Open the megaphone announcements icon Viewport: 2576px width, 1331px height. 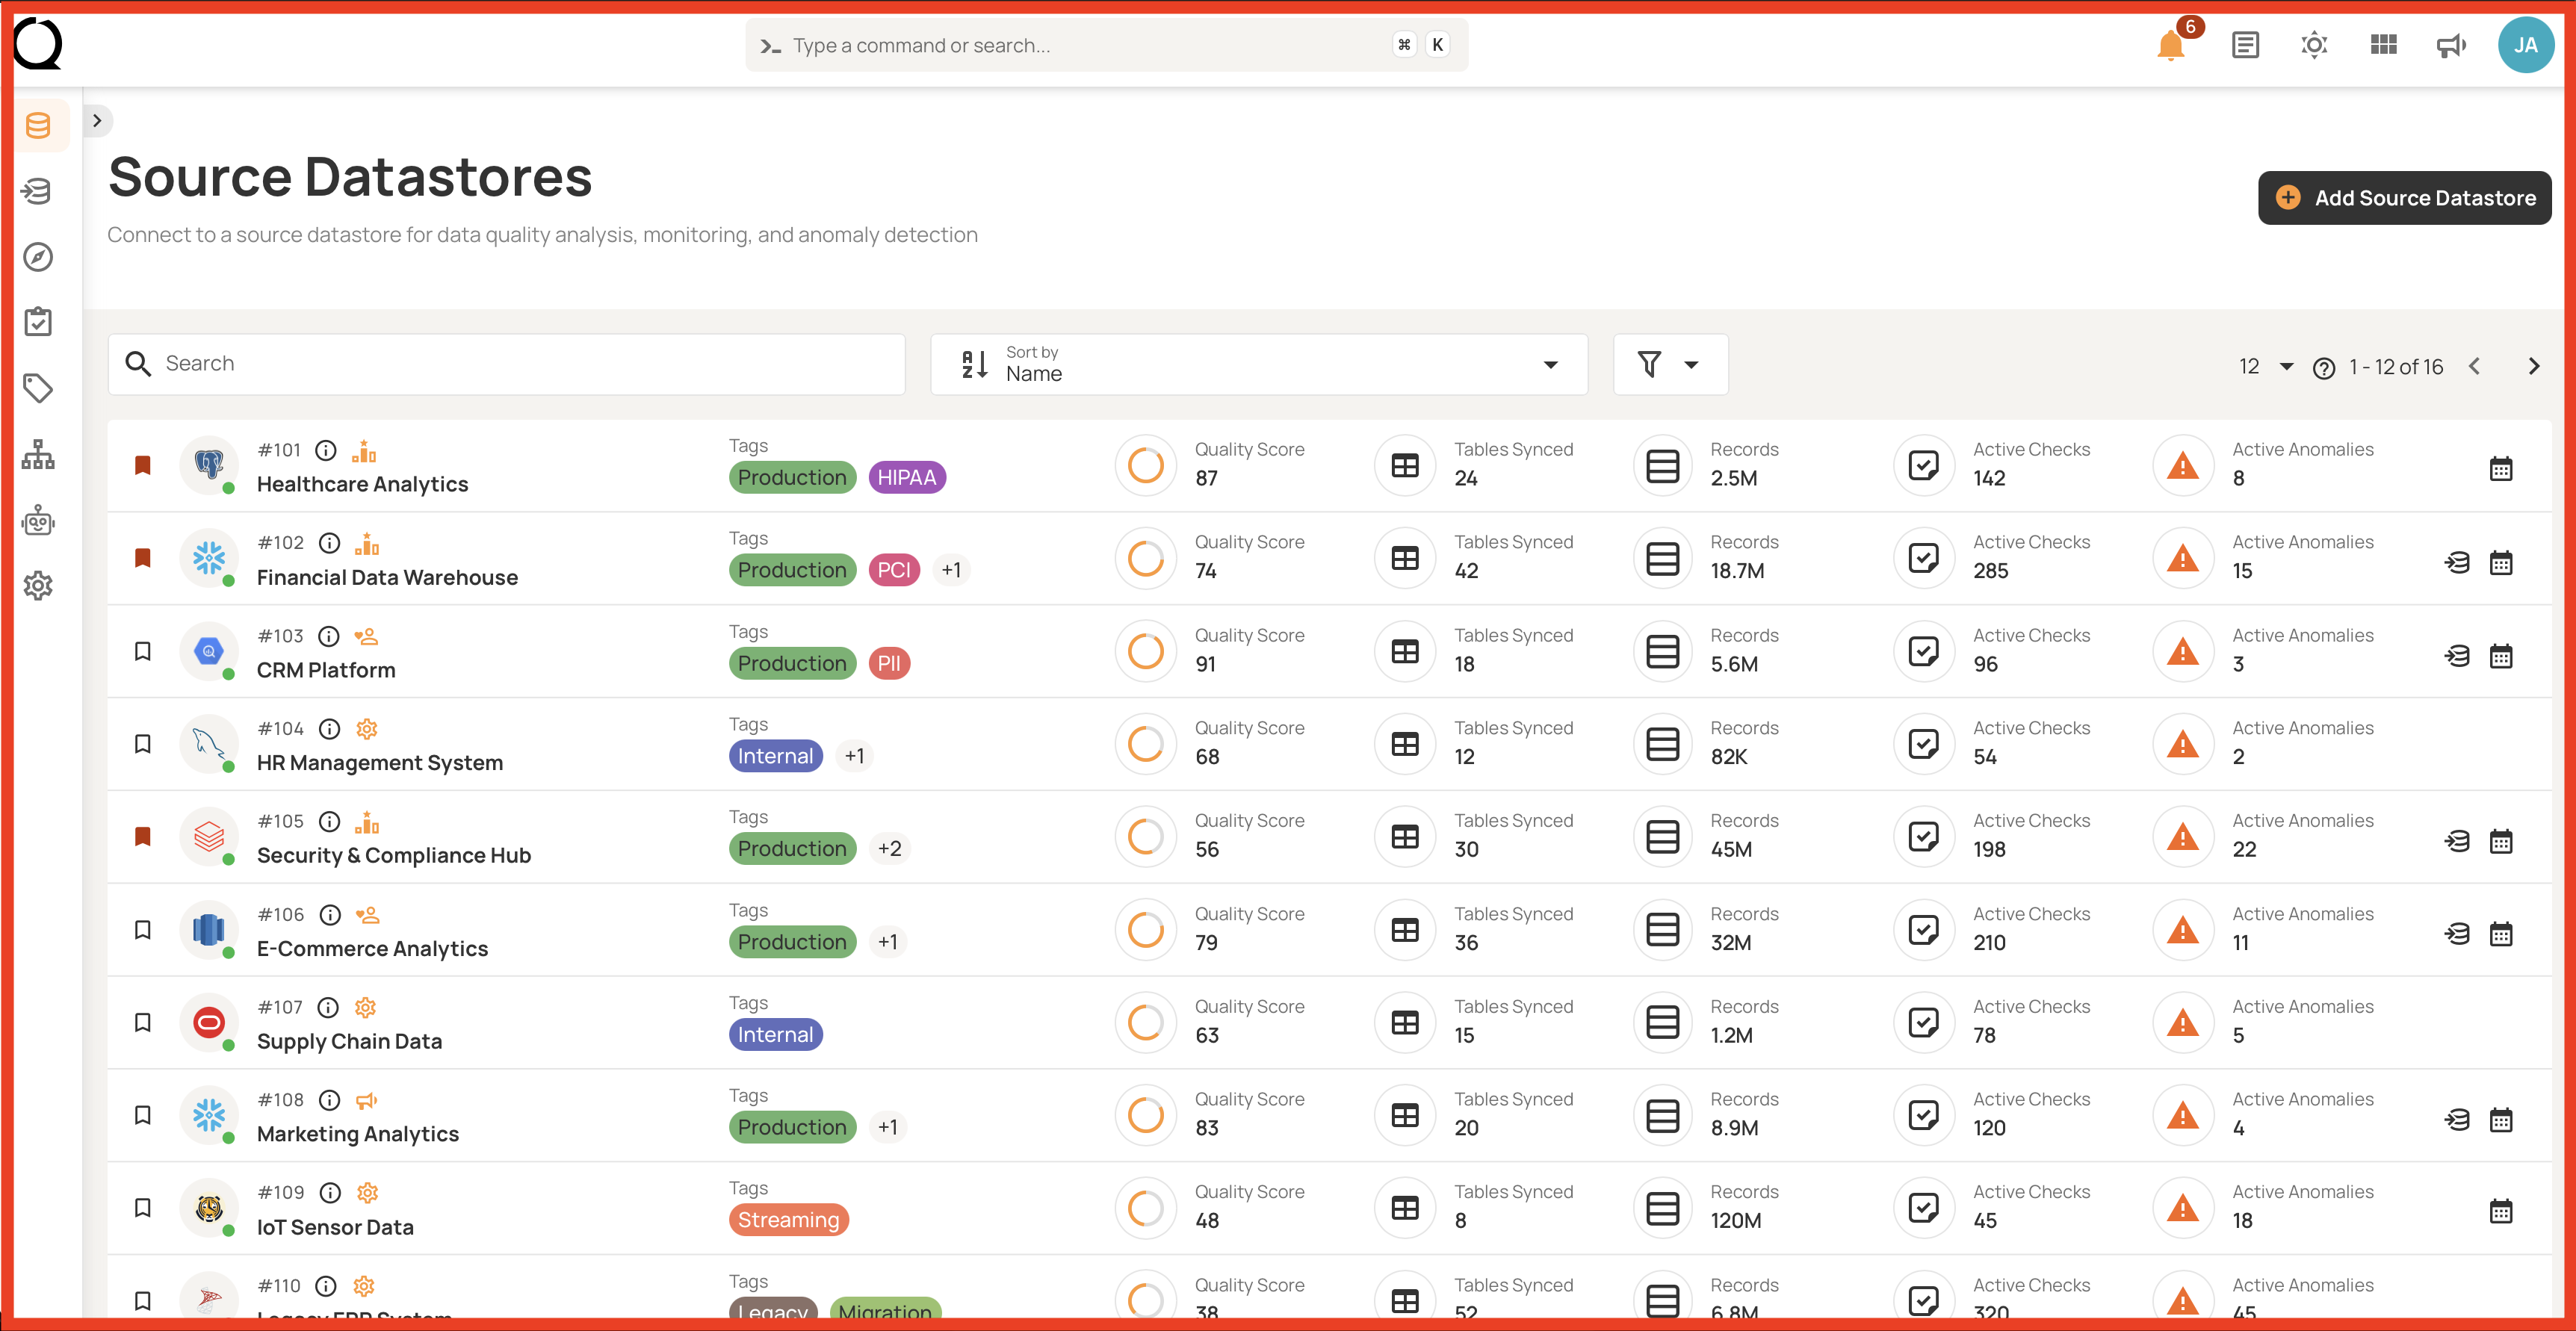click(x=2451, y=45)
